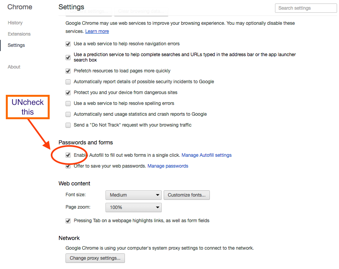Focus the Search settings field
Screen dimensions: 339x269
306,8
